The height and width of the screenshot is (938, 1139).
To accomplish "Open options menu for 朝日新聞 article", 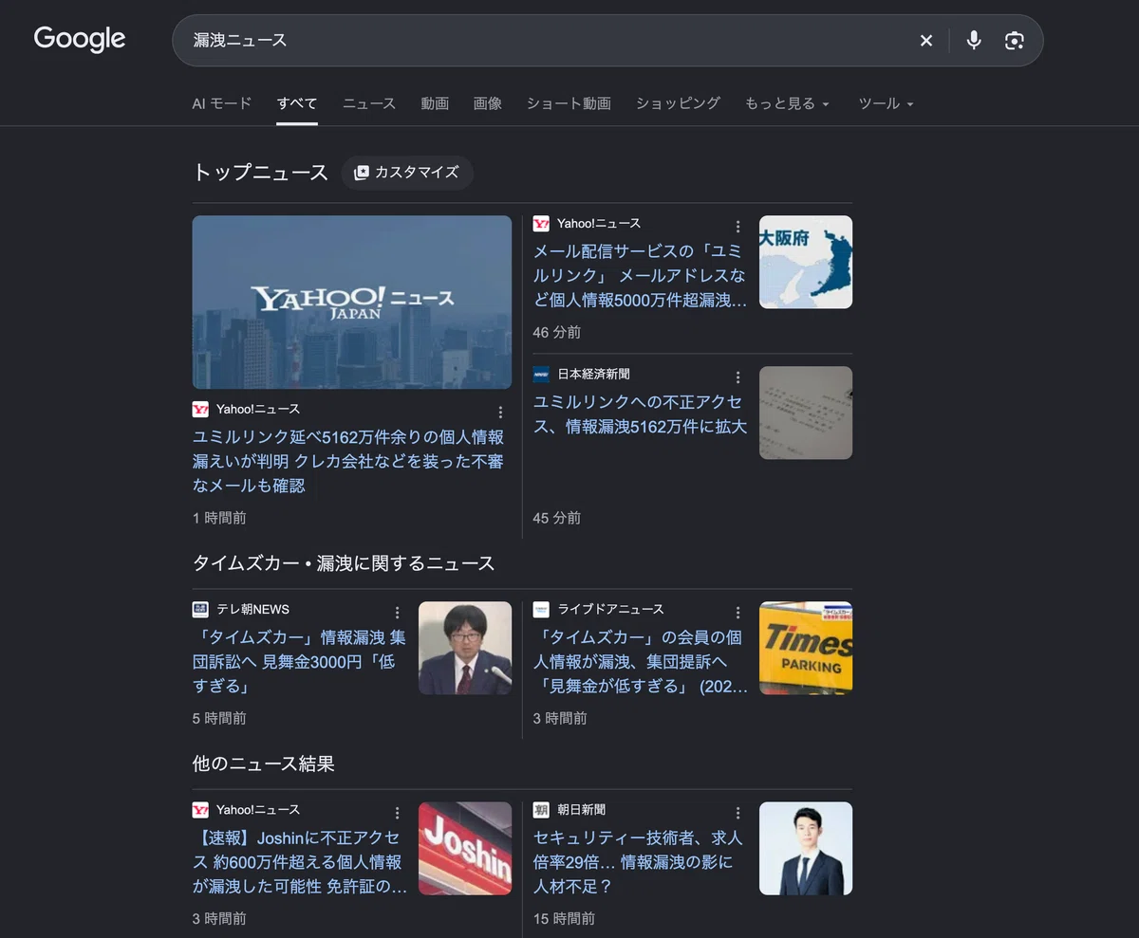I will coord(738,813).
